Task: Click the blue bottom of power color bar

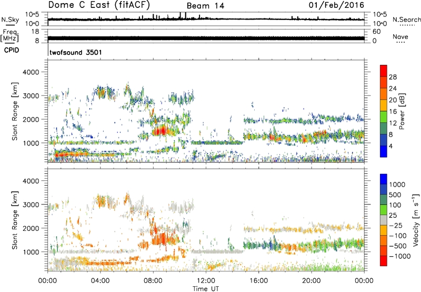Action: tap(384, 151)
